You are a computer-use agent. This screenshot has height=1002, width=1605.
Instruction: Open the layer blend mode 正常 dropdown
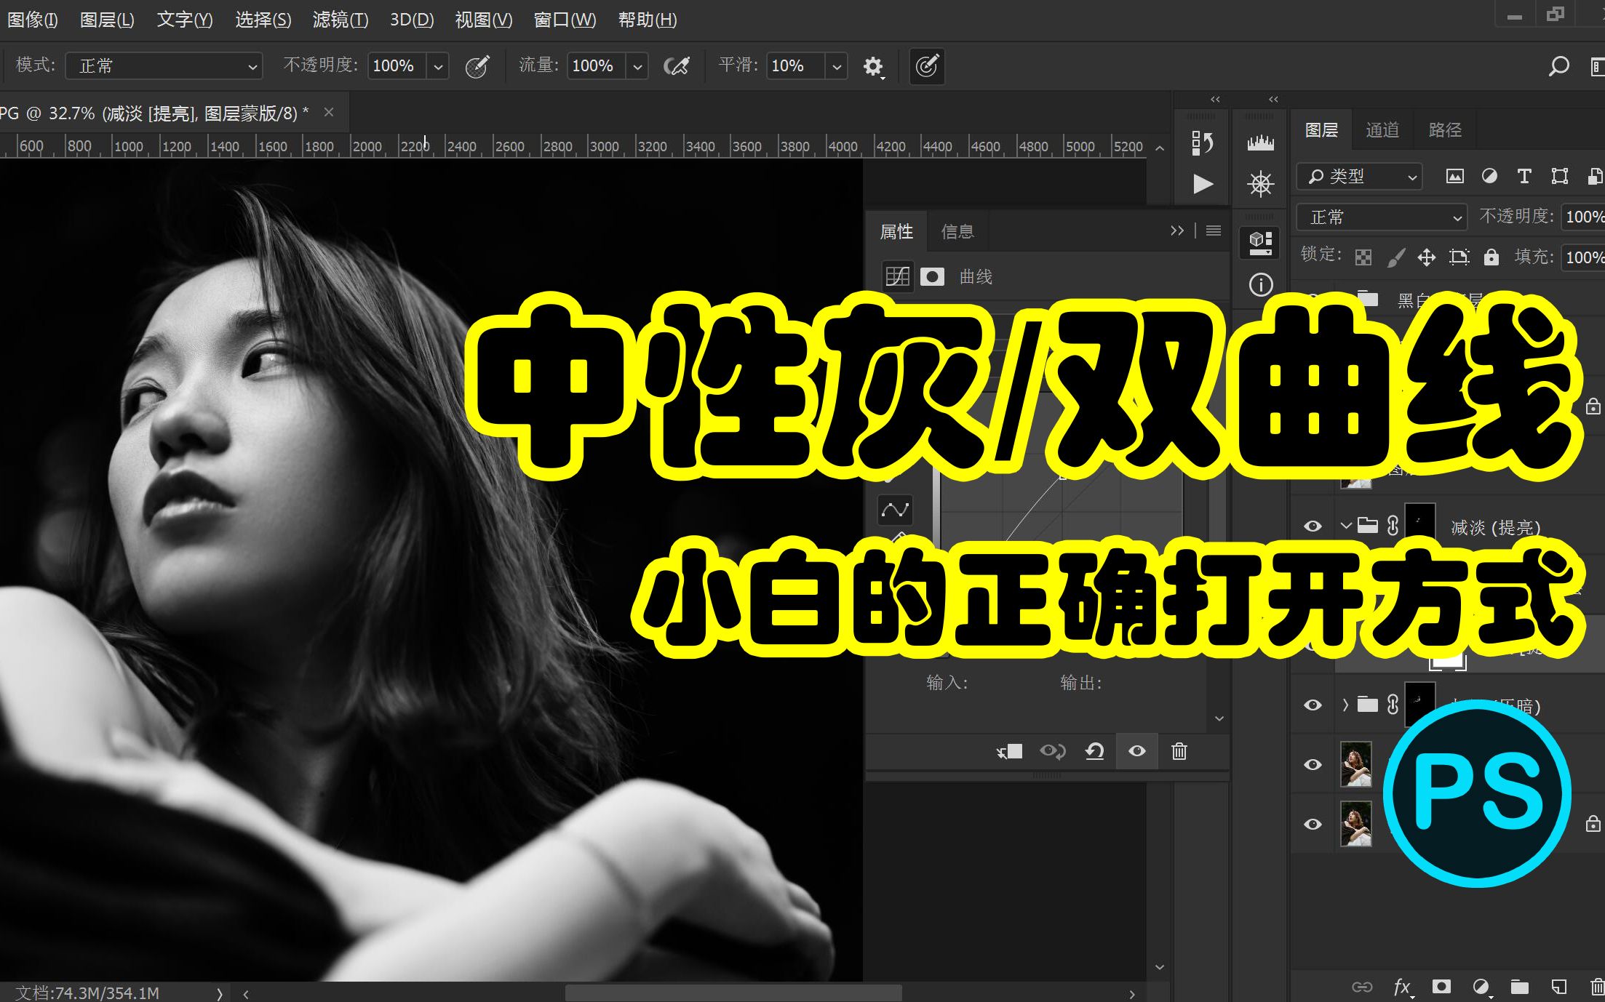click(1381, 217)
